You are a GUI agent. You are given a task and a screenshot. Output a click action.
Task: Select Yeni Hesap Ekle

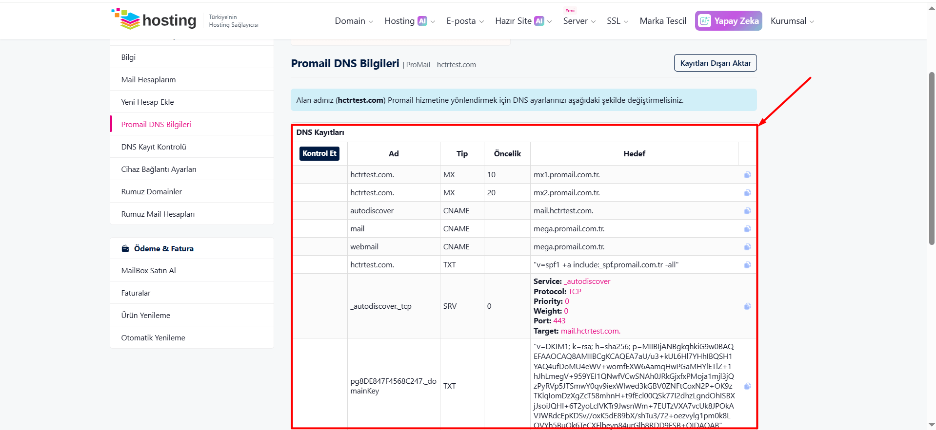[192, 102]
